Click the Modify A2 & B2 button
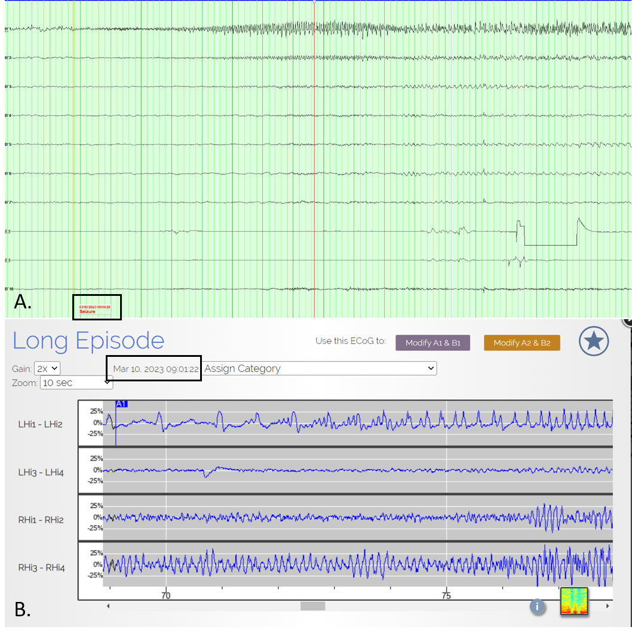 click(521, 343)
